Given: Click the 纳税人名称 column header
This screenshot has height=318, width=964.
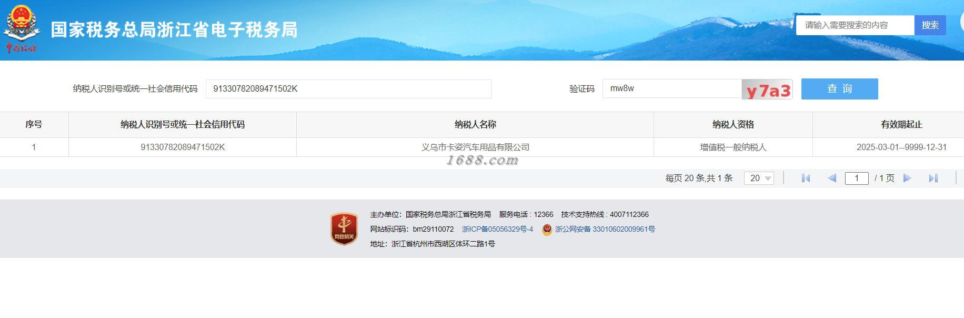Looking at the screenshot, I should 475,125.
